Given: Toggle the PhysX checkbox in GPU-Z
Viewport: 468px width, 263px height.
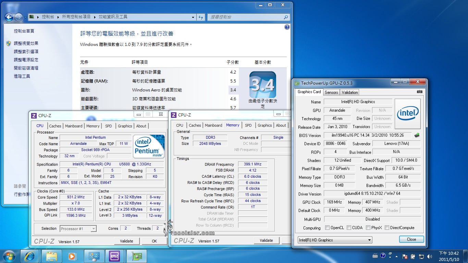Looking at the screenshot, I should pos(368,228).
